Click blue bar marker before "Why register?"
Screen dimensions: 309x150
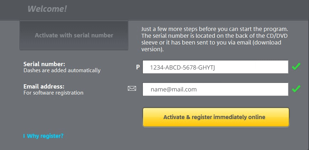point(24,136)
